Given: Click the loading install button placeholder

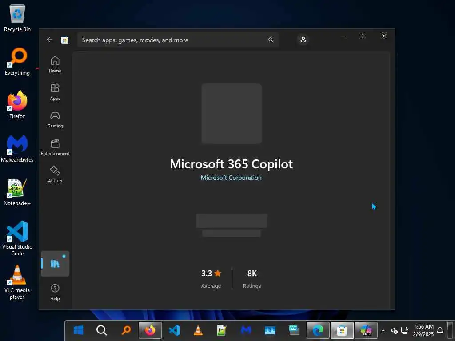Looking at the screenshot, I should point(231,221).
